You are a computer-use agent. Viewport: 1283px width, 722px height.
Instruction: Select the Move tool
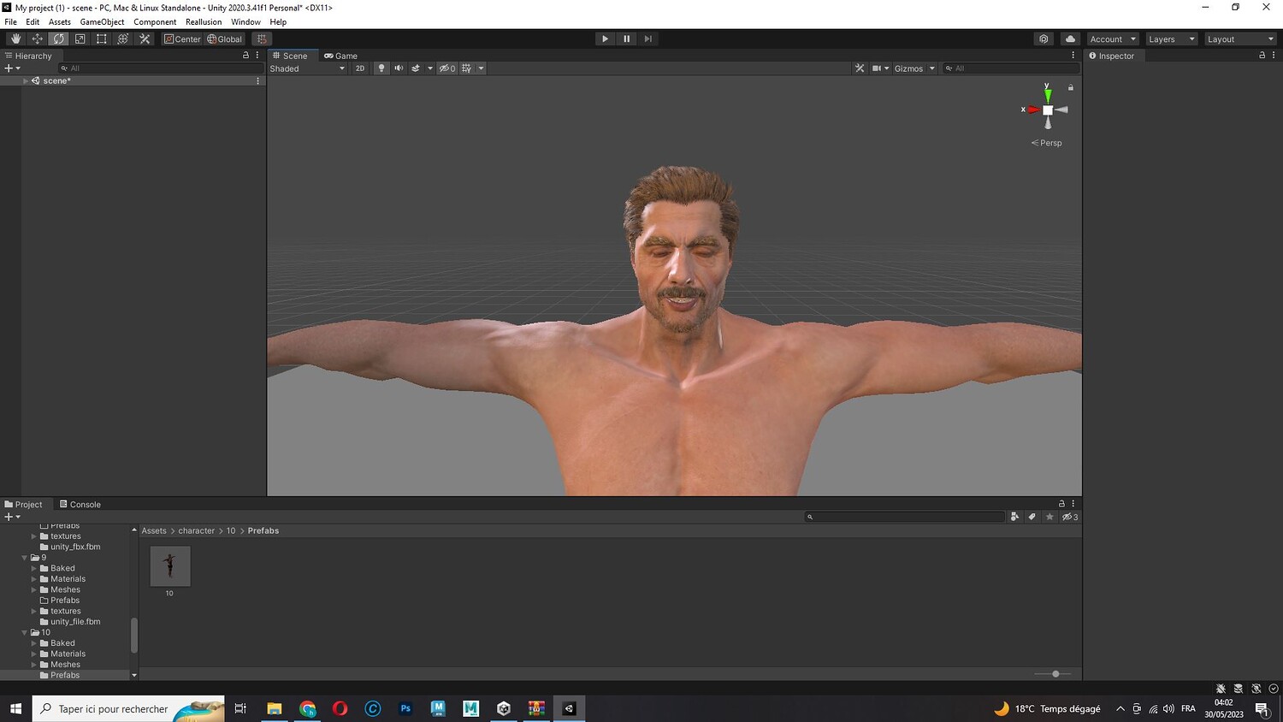(x=37, y=39)
